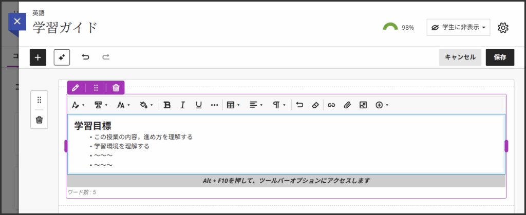Toggle bold formatting
Image resolution: width=526 pixels, height=215 pixels.
click(167, 105)
